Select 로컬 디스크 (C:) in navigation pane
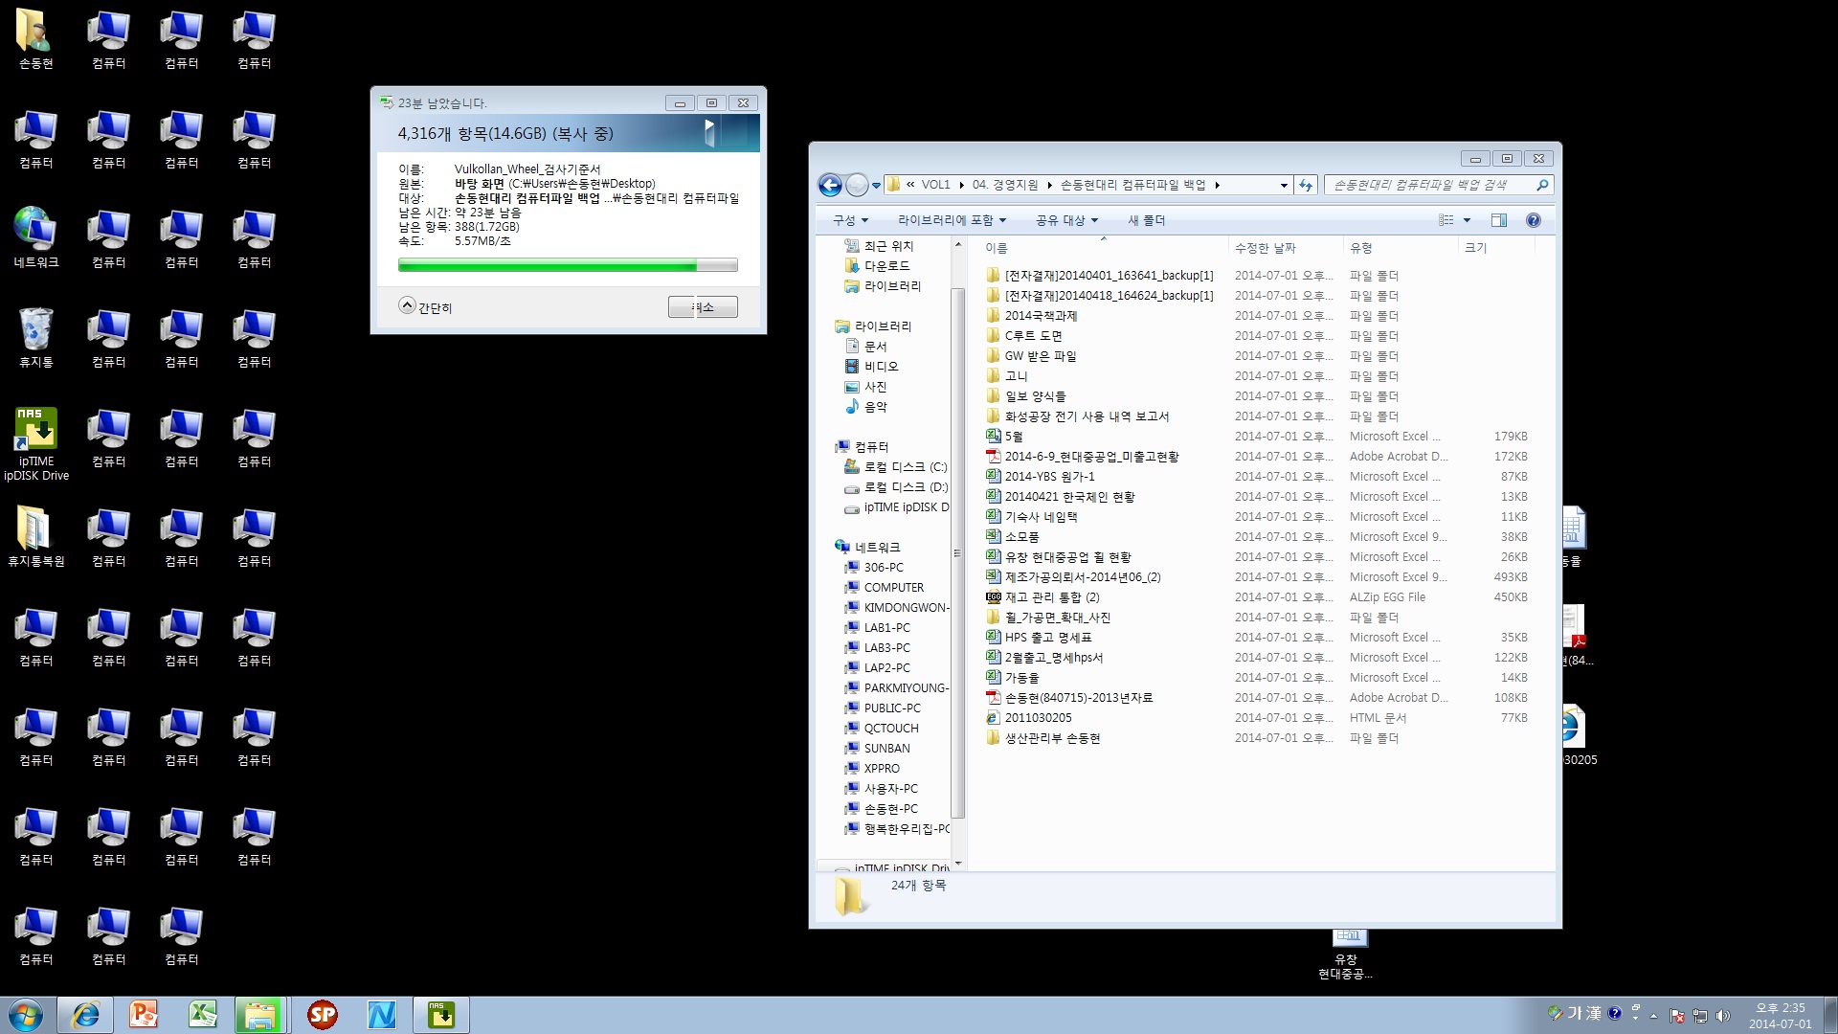This screenshot has height=1034, width=1838. pyautogui.click(x=896, y=467)
